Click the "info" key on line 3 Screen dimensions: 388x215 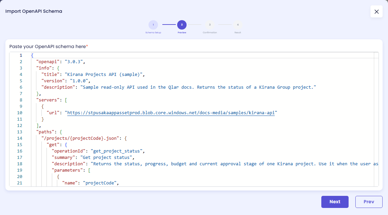(44, 68)
